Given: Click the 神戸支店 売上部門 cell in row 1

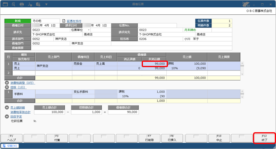Looking at the screenshot, I should click(53, 66).
